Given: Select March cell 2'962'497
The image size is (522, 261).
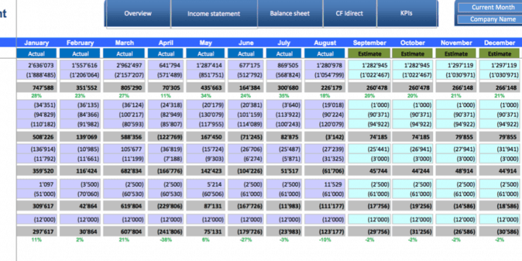Looking at the screenshot, I should [x=124, y=66].
